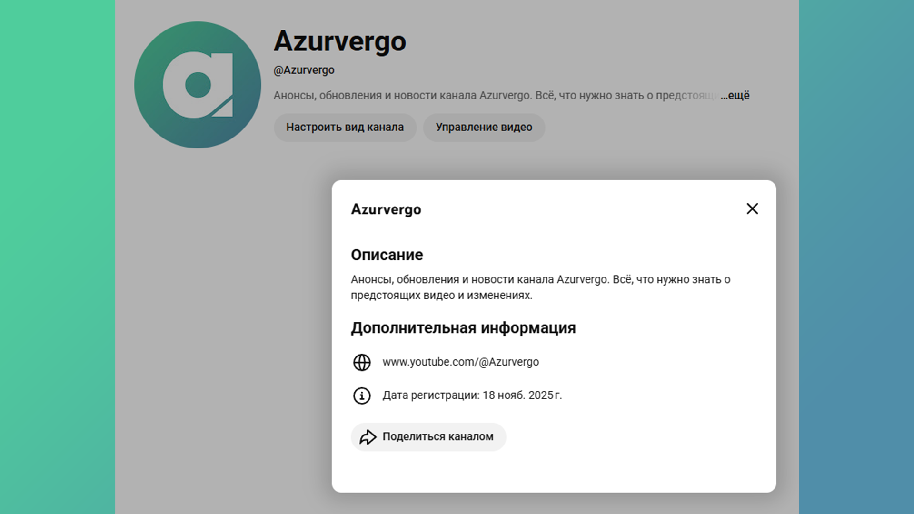Click the truncated description under the handle
This screenshot has width=914, height=514.
[x=496, y=95]
